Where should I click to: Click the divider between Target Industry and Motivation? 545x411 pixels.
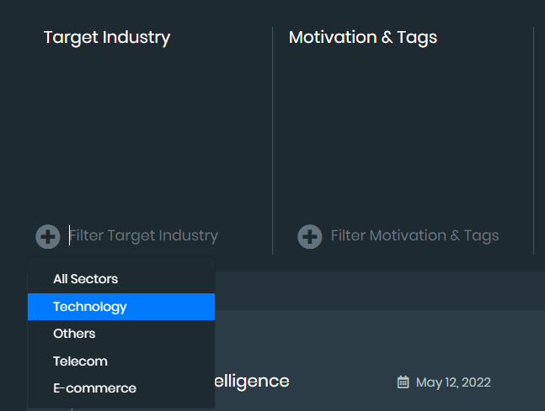point(272,140)
